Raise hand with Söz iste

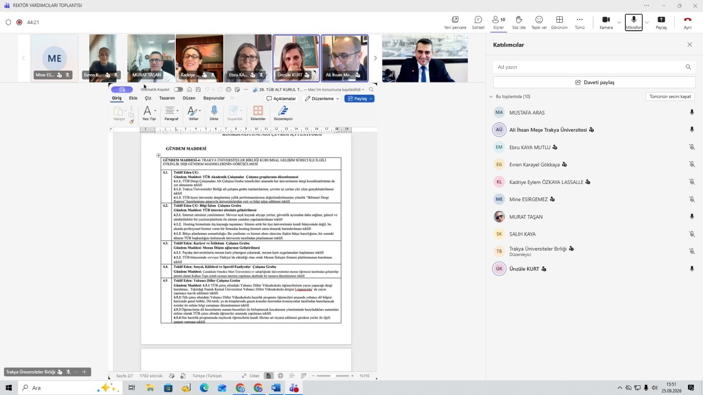(519, 22)
